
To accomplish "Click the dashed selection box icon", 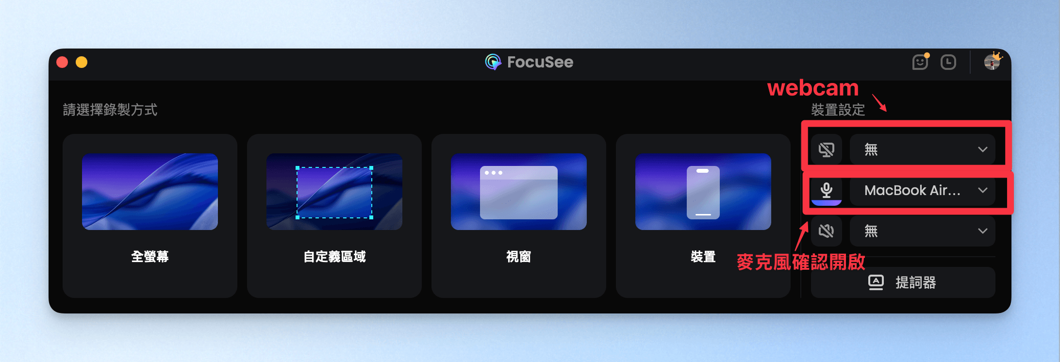I will click(334, 193).
